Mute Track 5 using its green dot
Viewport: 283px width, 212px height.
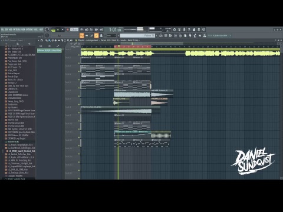click(79, 88)
